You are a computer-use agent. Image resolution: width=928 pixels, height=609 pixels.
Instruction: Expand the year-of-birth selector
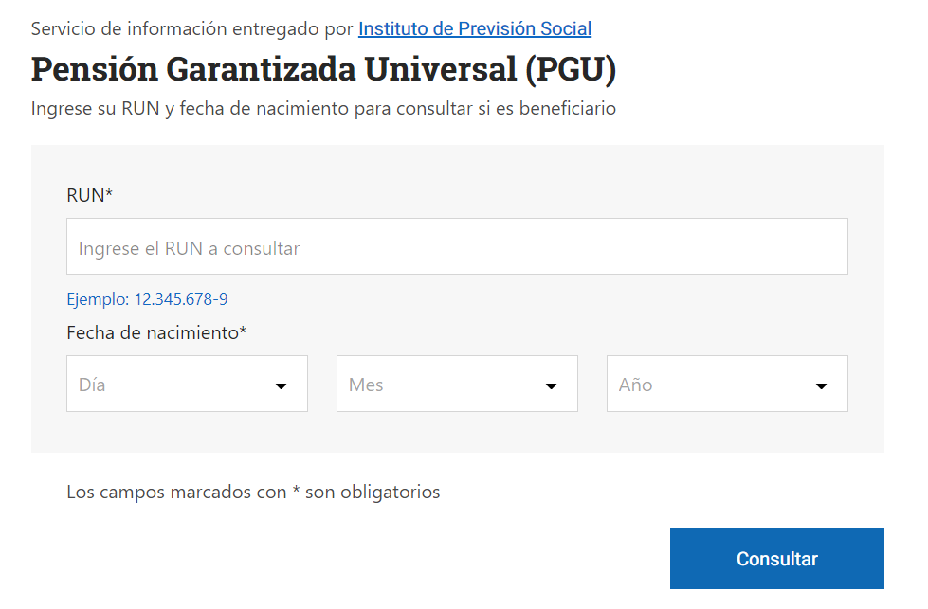pyautogui.click(x=726, y=384)
